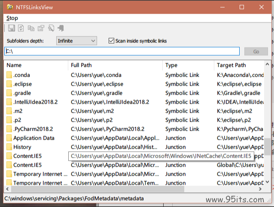The height and width of the screenshot is (207, 274).
Task: Select the C:\Users\yue\.IntelliJIdea2018.2 path cell
Action: (x=110, y=102)
